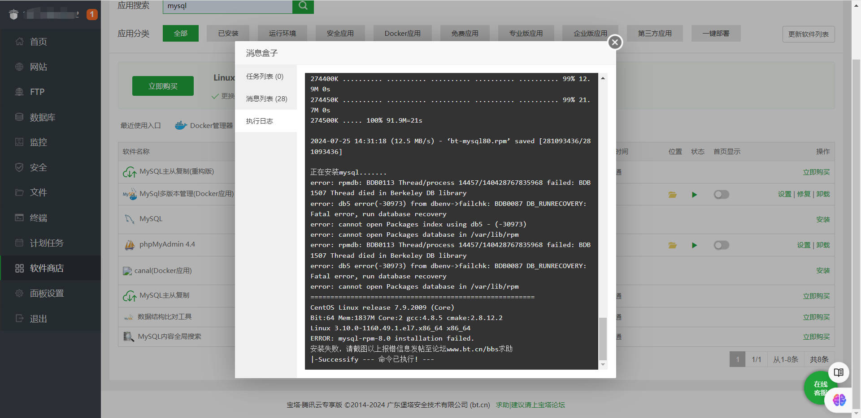Select the 安全应用 category filter
Viewport: 861px width, 418px height.
point(340,34)
